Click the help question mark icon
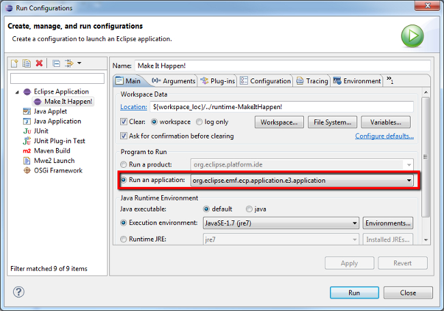 18,292
